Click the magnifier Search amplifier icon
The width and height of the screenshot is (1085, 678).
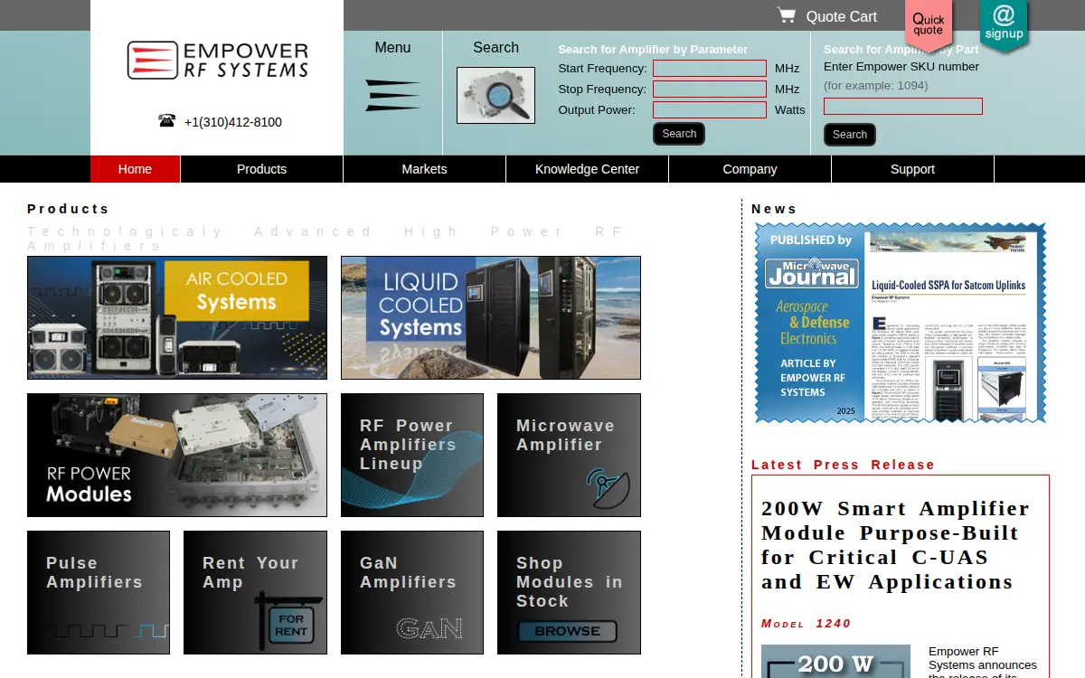tap(495, 95)
